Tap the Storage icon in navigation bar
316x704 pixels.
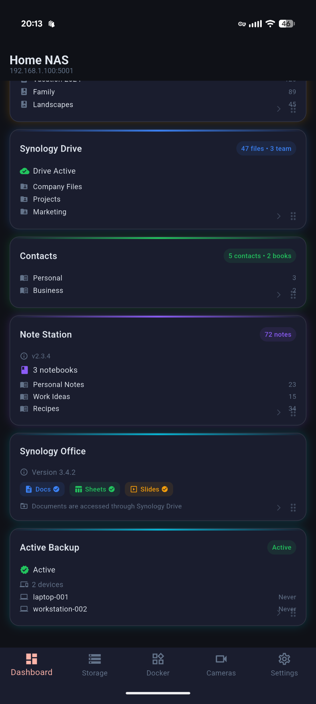pos(94,659)
